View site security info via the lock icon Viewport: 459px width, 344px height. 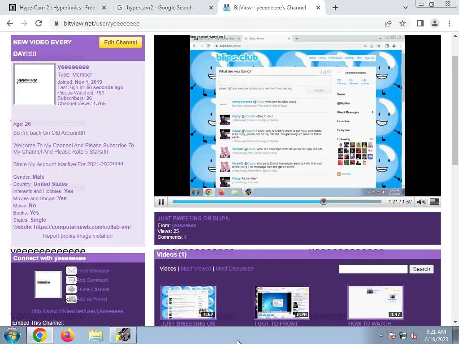pos(56,23)
